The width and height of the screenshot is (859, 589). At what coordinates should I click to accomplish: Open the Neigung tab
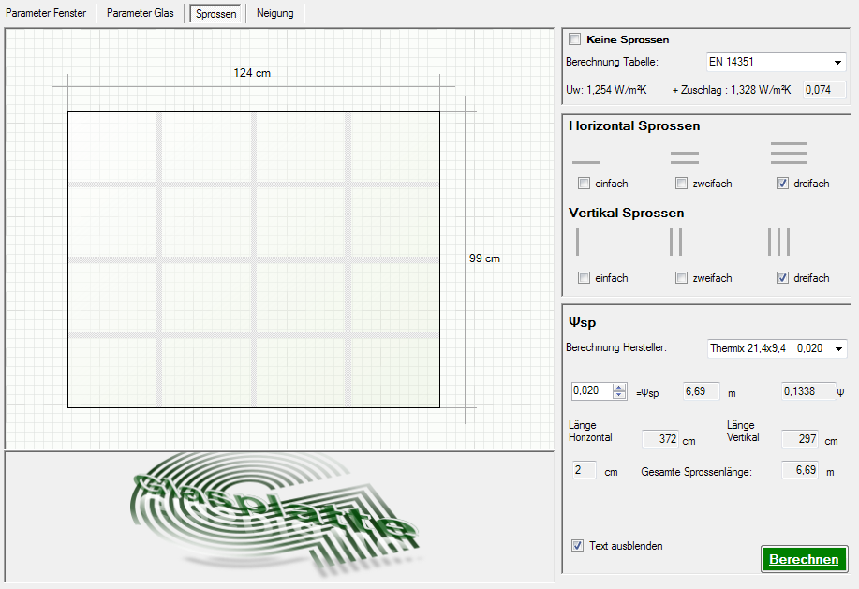[x=275, y=14]
